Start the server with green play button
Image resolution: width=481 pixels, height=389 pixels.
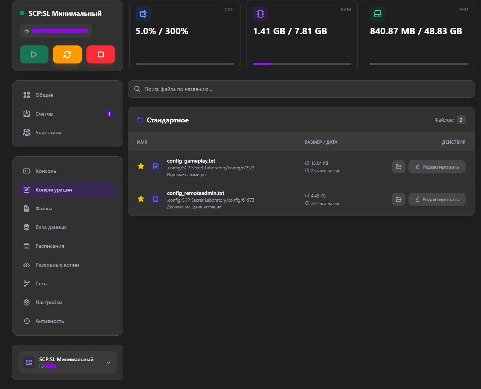pos(34,54)
